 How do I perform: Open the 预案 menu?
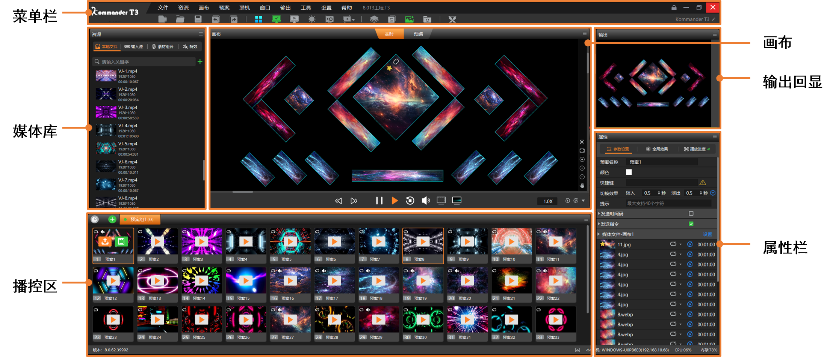pyautogui.click(x=224, y=7)
